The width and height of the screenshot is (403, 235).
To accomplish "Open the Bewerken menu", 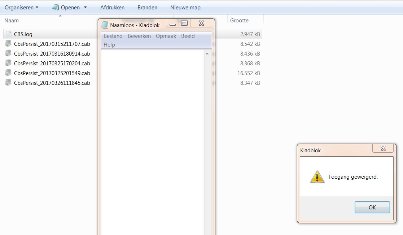I will pos(139,36).
